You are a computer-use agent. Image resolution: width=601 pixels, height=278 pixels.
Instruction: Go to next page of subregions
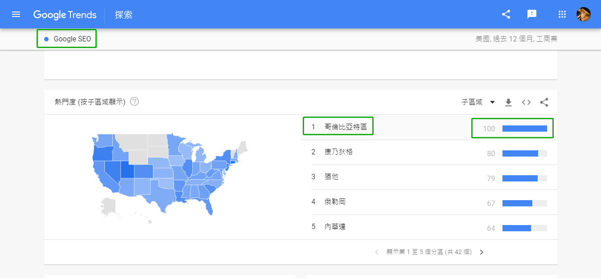point(482,252)
